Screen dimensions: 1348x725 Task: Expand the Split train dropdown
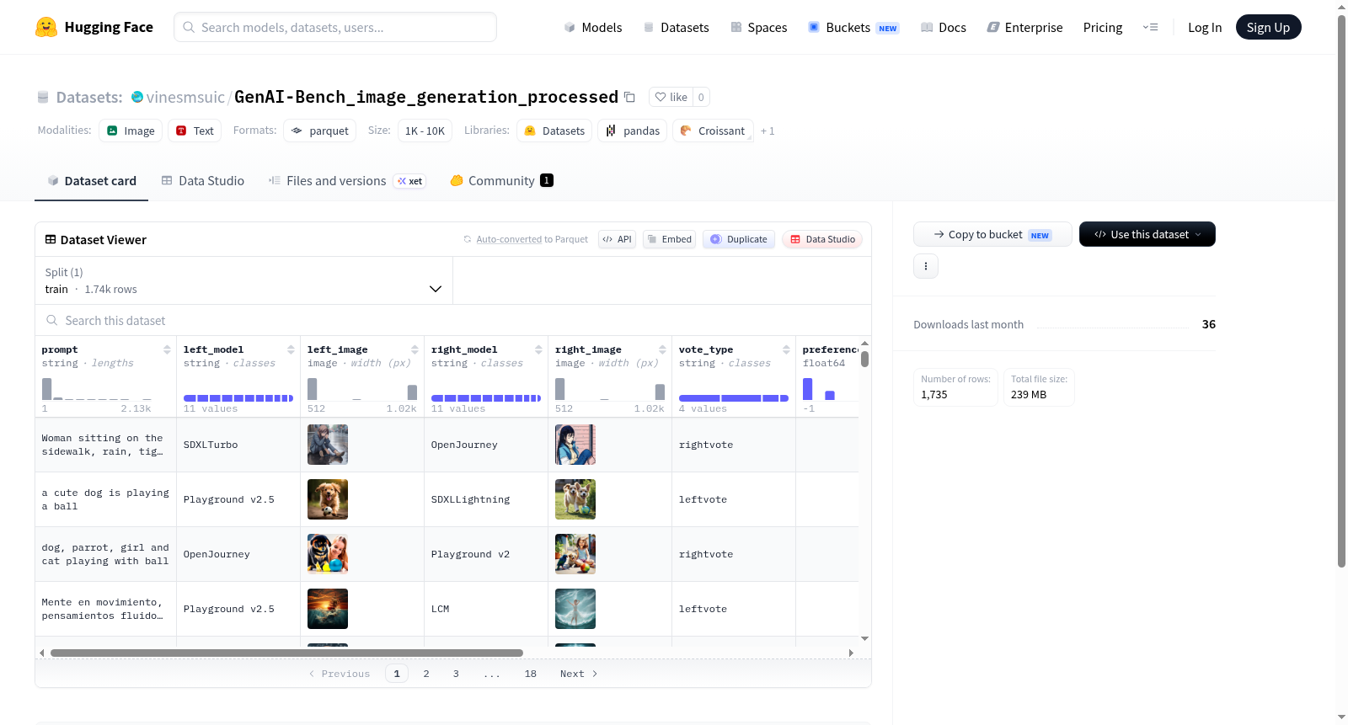(x=243, y=280)
